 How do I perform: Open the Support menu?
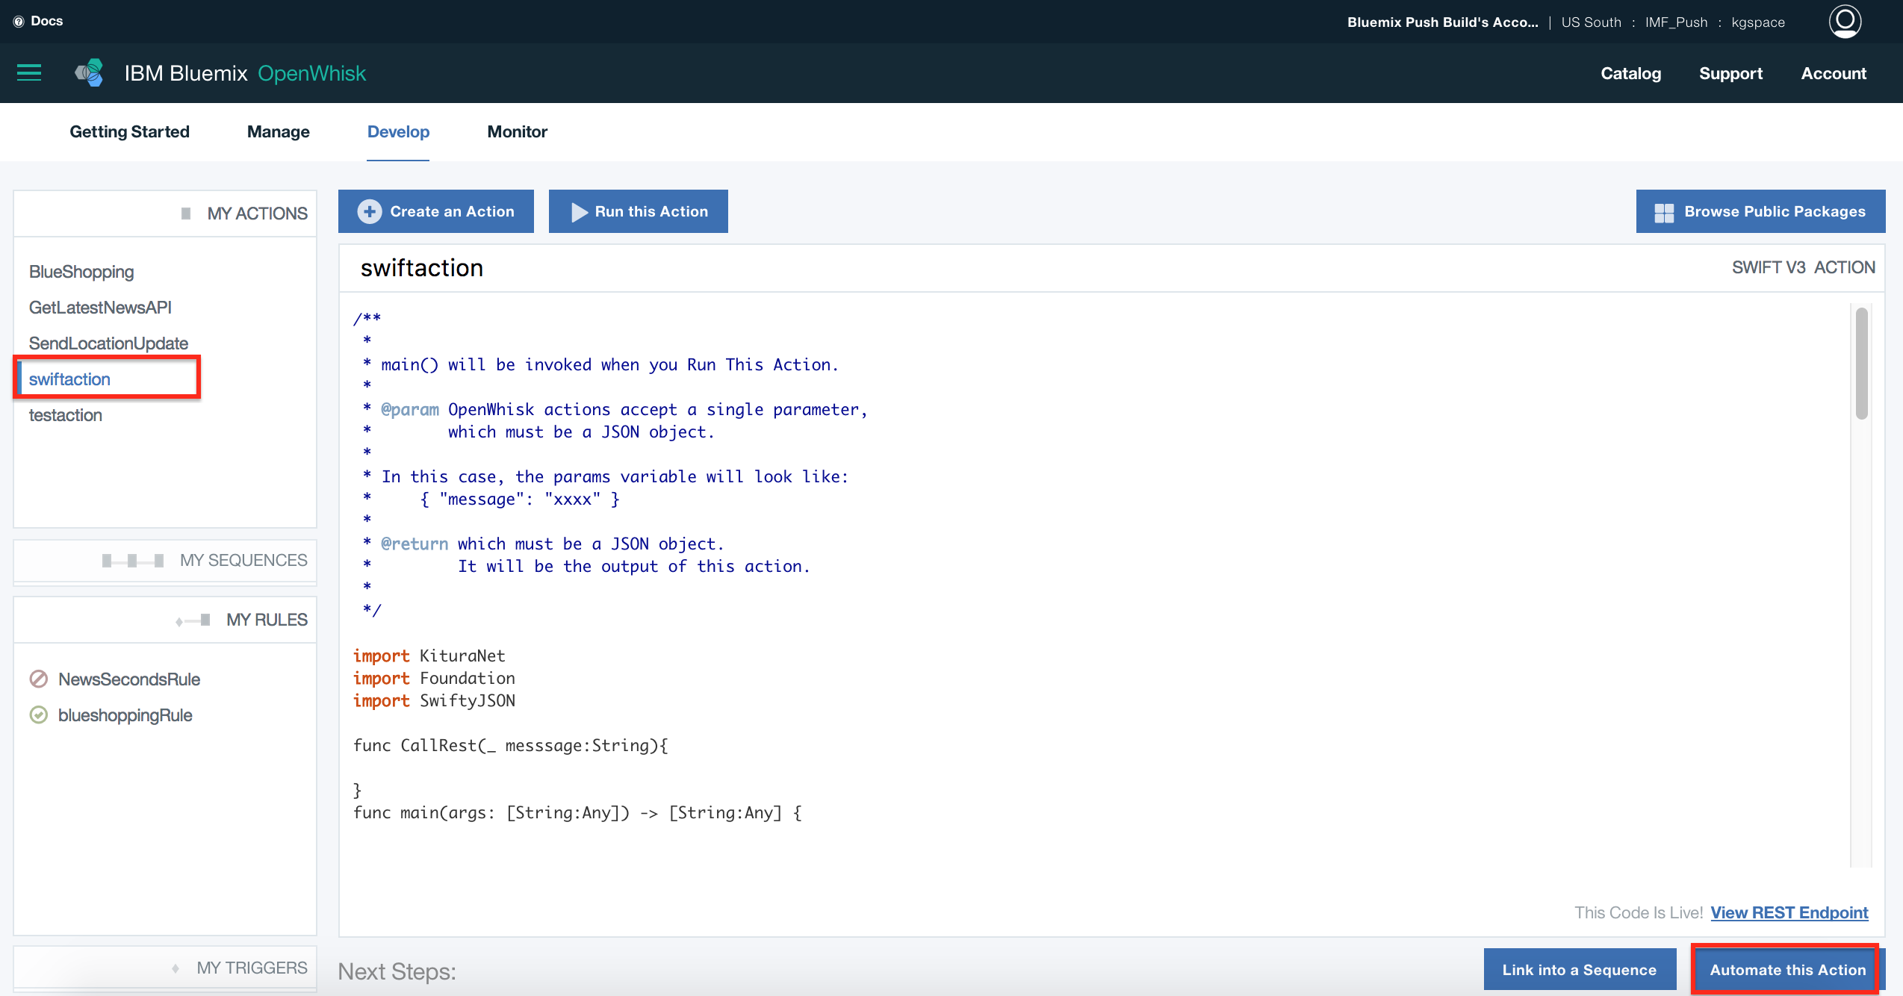[x=1730, y=73]
